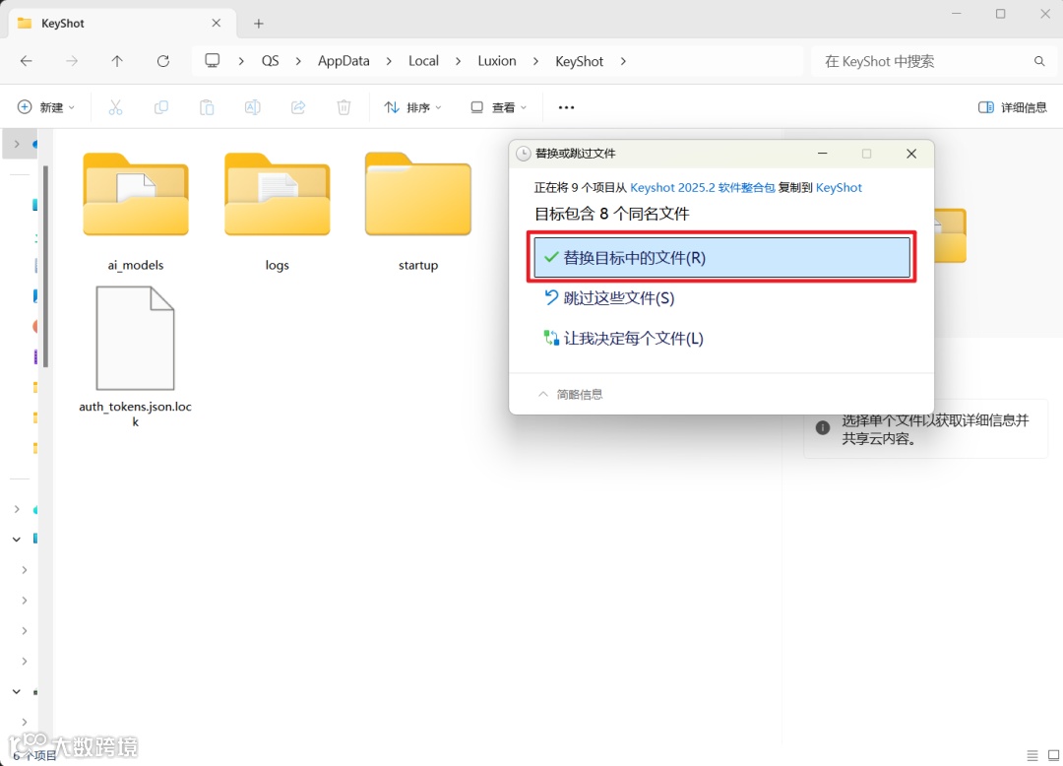Switch to details list view icon in status bar
Image resolution: width=1063 pixels, height=766 pixels.
[x=1032, y=754]
